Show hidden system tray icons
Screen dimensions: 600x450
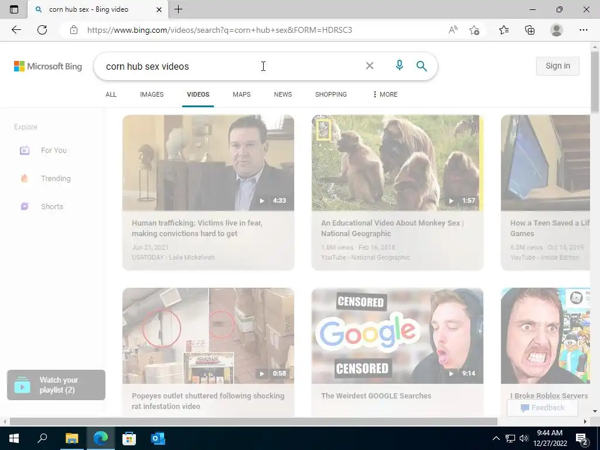496,438
